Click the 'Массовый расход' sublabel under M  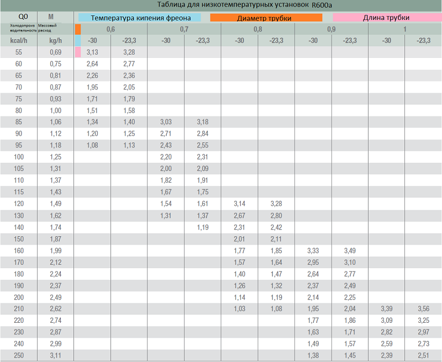[x=48, y=28]
